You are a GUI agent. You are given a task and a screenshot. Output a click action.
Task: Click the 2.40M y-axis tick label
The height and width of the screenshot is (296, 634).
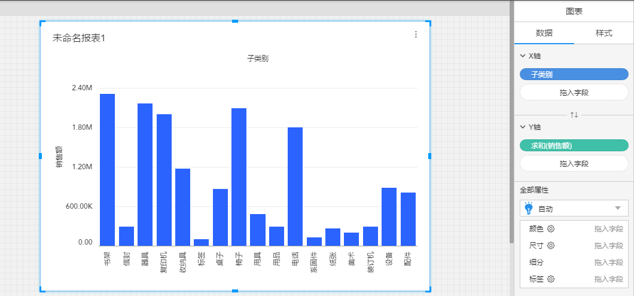pos(82,88)
